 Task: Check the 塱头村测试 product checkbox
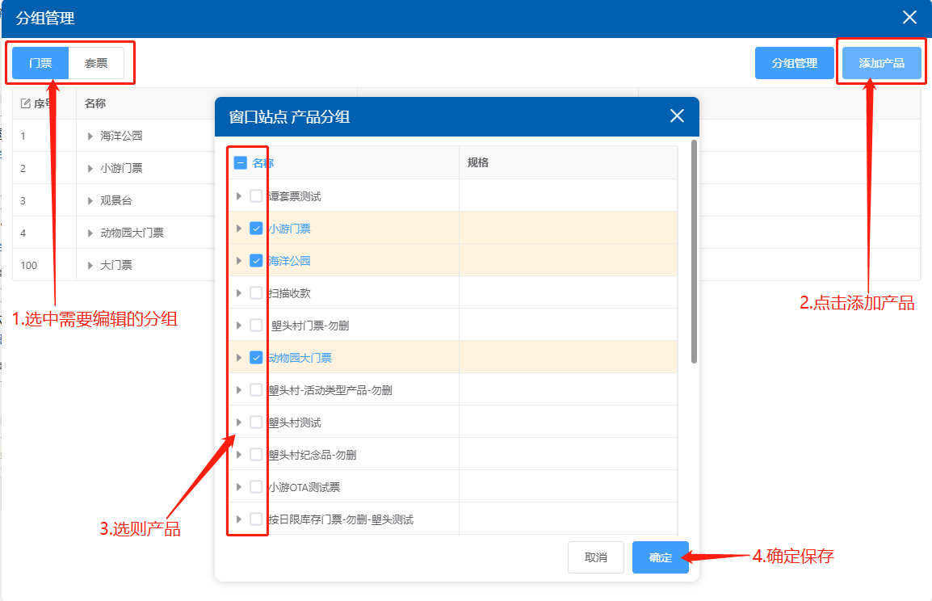pos(256,422)
